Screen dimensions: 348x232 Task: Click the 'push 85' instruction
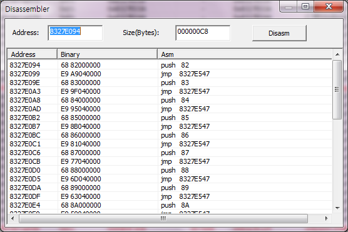click(x=175, y=118)
